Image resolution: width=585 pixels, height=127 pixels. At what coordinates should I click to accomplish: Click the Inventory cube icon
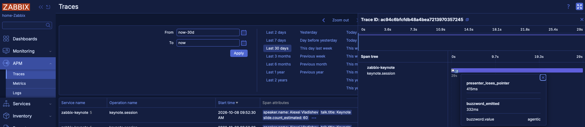(x=6, y=116)
